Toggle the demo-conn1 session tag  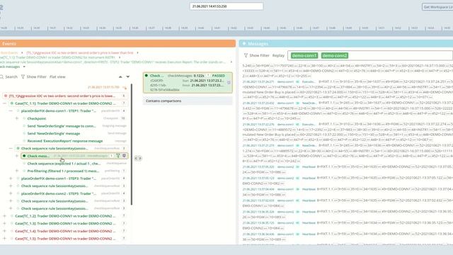pyautogui.click(x=304, y=55)
